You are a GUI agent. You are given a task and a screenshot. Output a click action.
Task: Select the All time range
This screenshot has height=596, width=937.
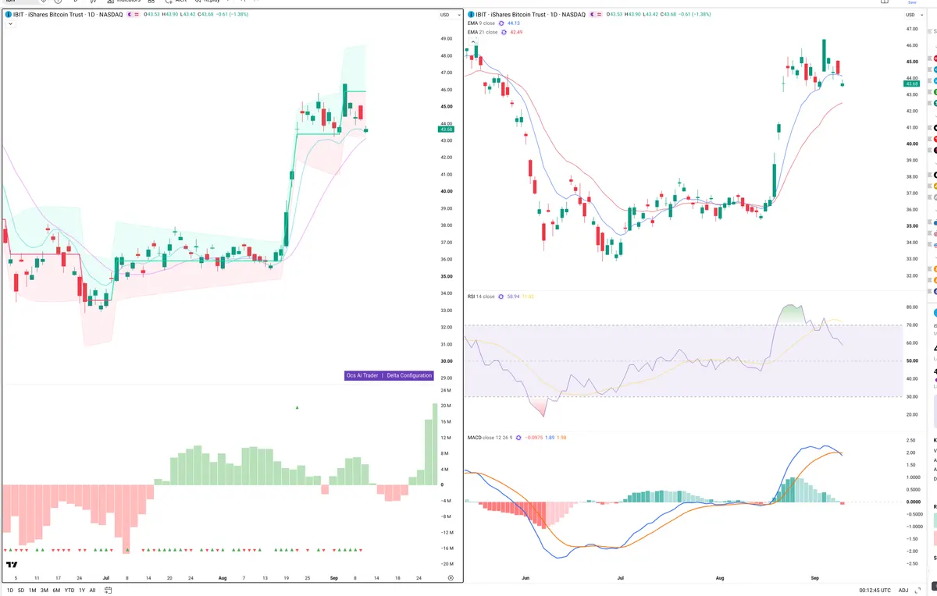coord(92,591)
